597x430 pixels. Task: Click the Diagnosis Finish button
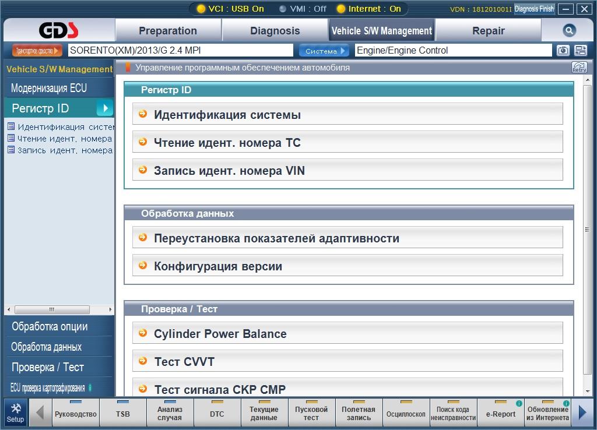click(534, 9)
